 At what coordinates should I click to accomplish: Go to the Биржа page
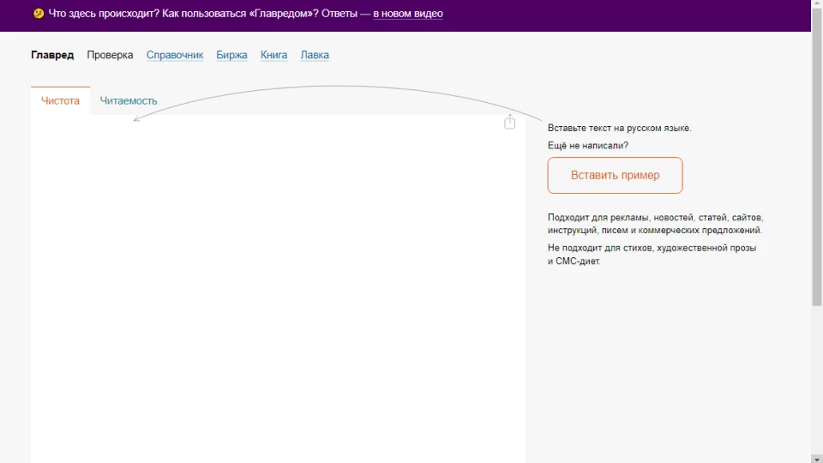click(x=231, y=55)
